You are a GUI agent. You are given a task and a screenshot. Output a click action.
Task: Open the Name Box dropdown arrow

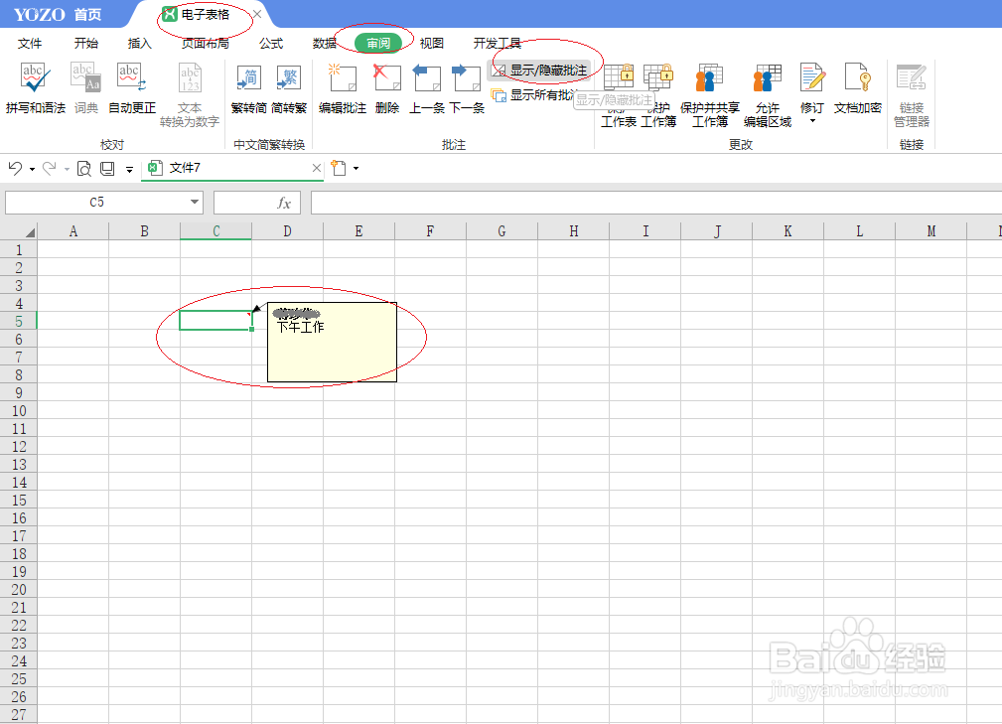tap(195, 203)
